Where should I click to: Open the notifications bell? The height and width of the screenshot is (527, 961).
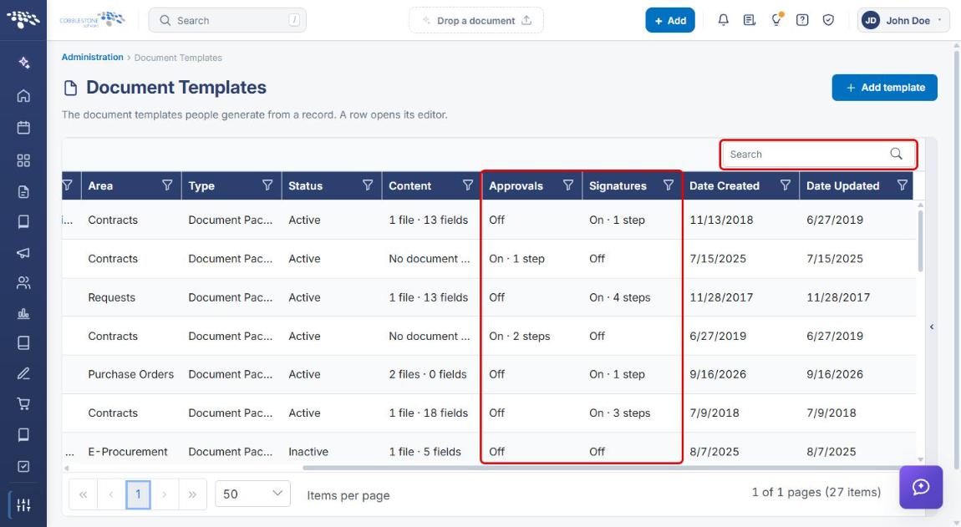tap(723, 20)
